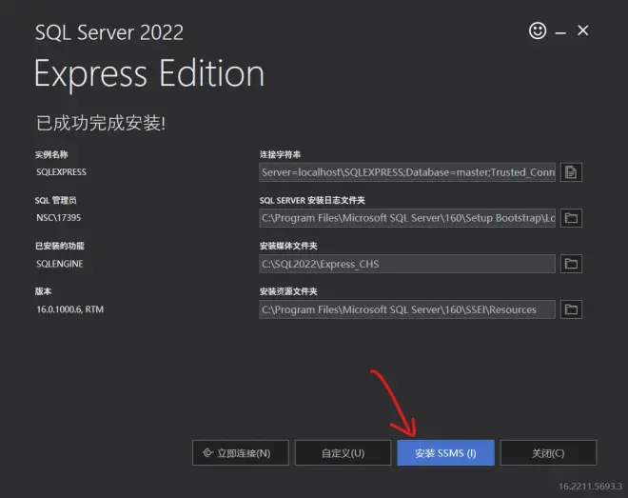Open the installation resources folder via its icon
This screenshot has width=628, height=498.
click(x=571, y=309)
